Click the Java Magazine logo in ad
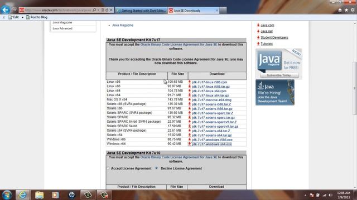This screenshot has height=200, width=357. point(269,61)
